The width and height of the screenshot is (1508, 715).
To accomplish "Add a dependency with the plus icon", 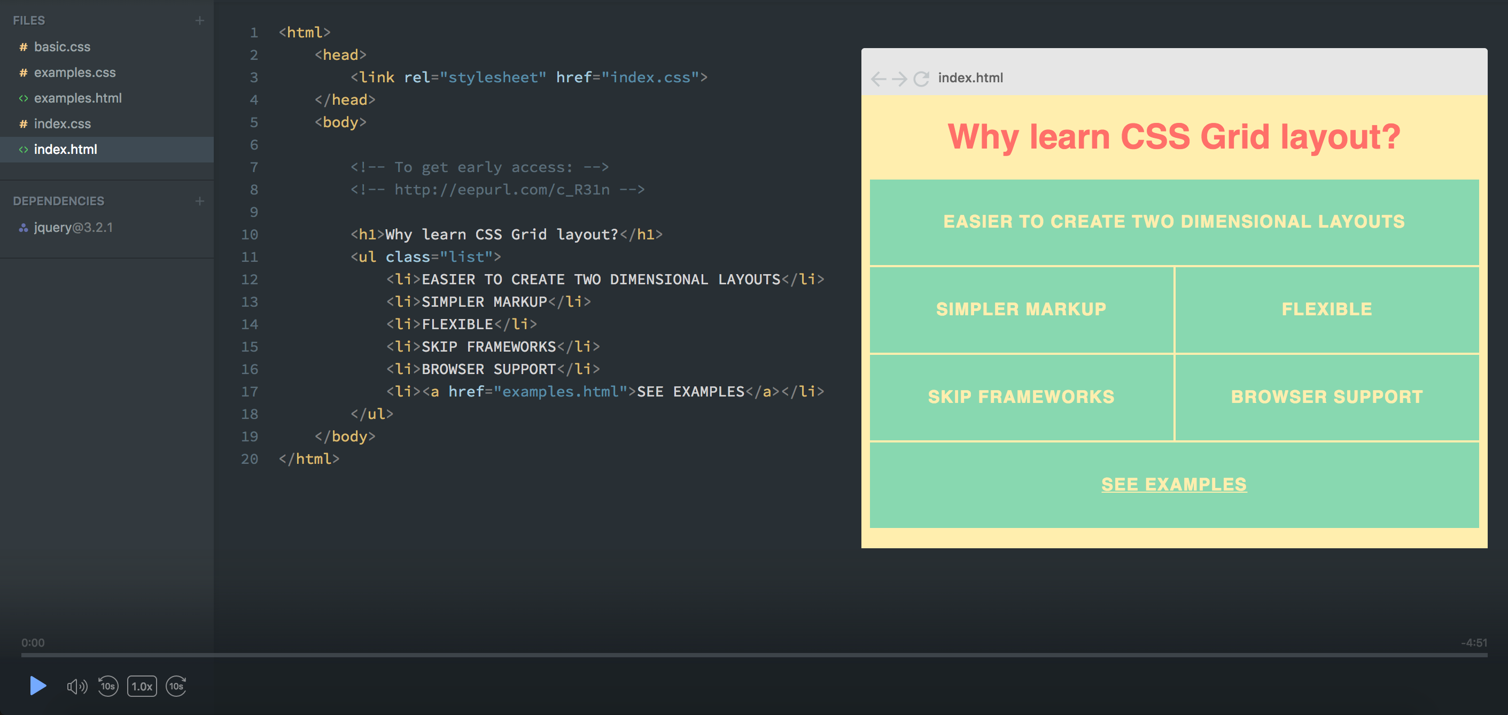I will [x=200, y=200].
